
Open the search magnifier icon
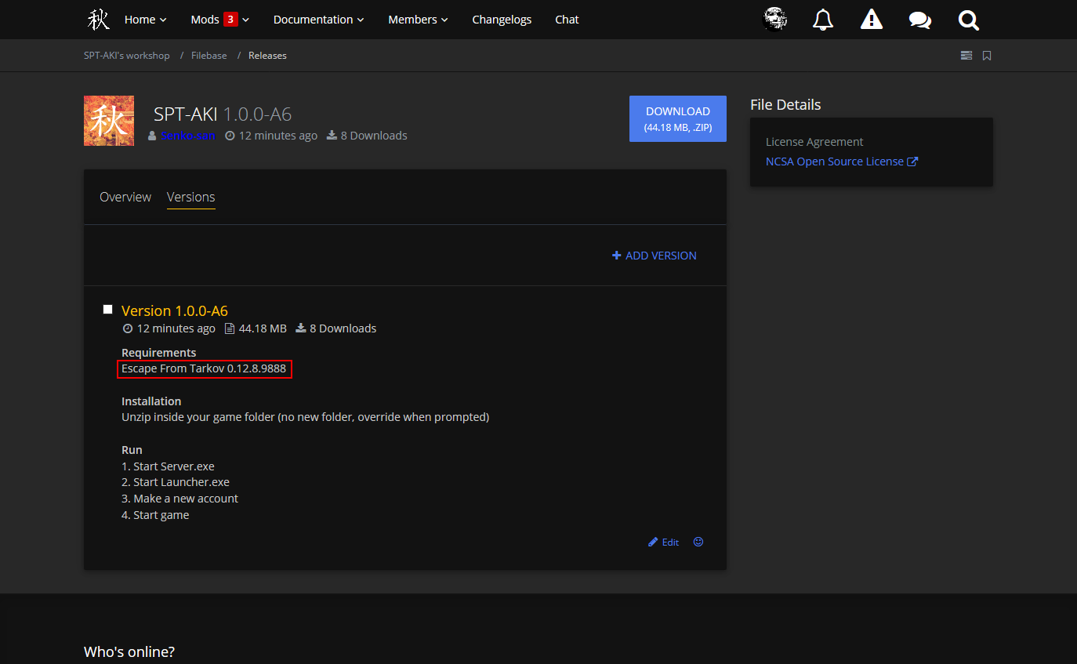(969, 20)
